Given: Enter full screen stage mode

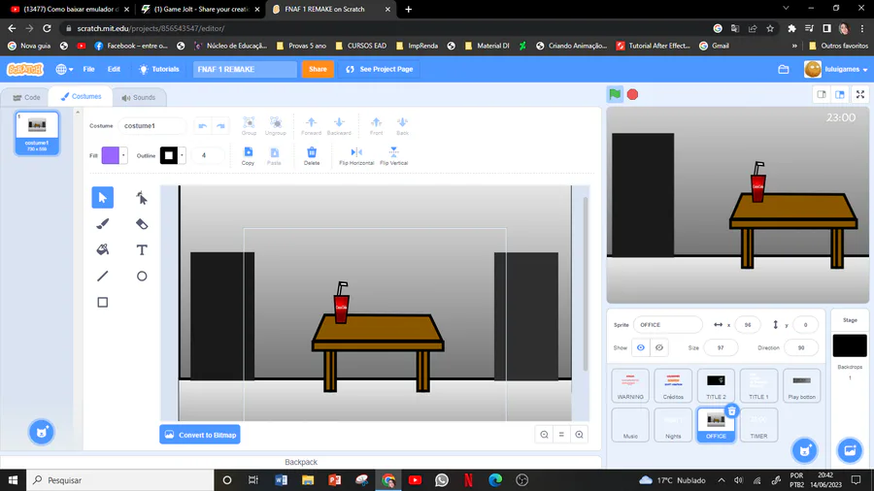Looking at the screenshot, I should (860, 95).
